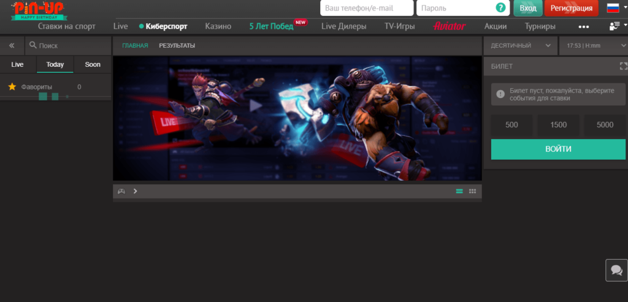Open the Акции page

496,26
